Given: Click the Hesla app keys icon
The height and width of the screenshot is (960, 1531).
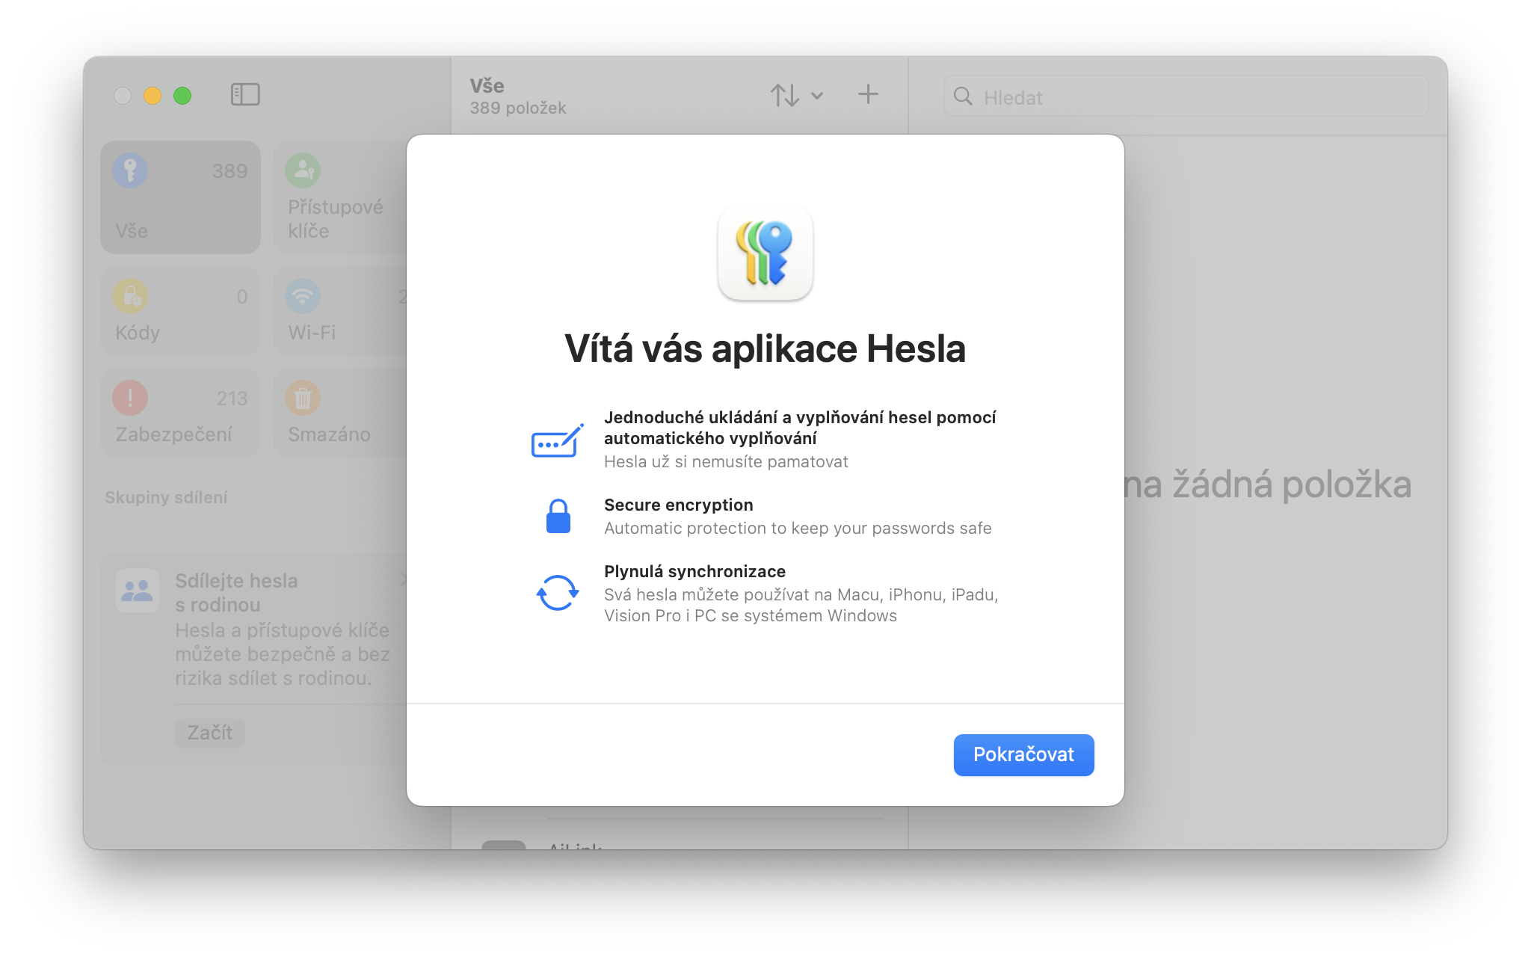Looking at the screenshot, I should click(765, 253).
